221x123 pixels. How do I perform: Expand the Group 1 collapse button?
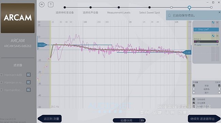click(x=217, y=36)
